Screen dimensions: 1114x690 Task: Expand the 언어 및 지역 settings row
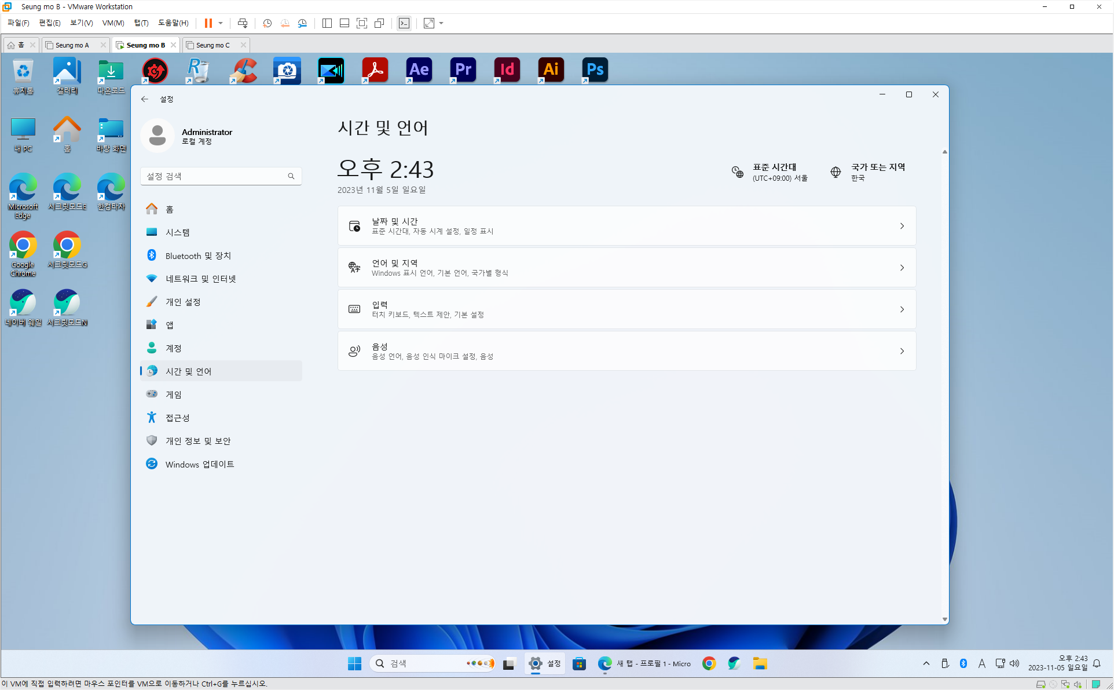coord(626,268)
